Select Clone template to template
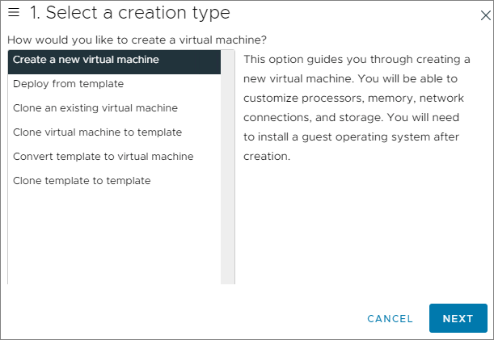This screenshot has height=340, width=494. click(x=82, y=181)
